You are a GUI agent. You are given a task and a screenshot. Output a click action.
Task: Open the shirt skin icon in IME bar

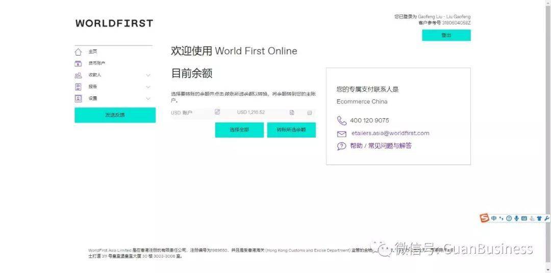(x=539, y=219)
